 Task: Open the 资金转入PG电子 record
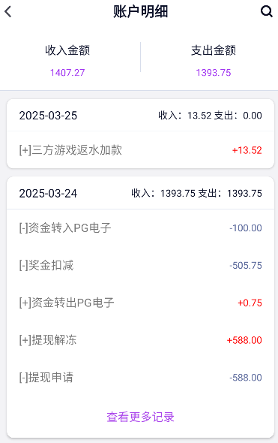pyautogui.click(x=140, y=228)
